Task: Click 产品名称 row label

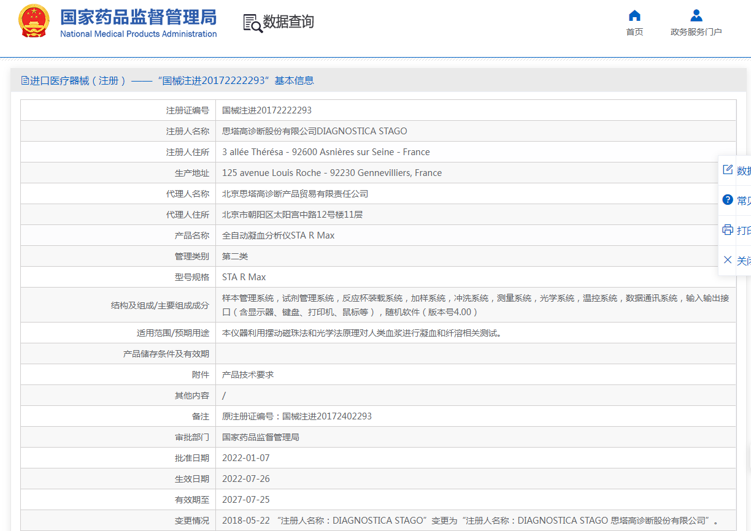Action: pos(192,235)
